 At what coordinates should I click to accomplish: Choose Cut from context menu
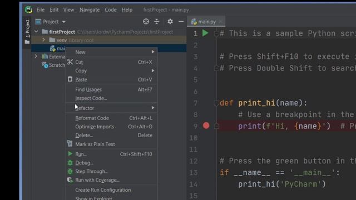(111, 62)
